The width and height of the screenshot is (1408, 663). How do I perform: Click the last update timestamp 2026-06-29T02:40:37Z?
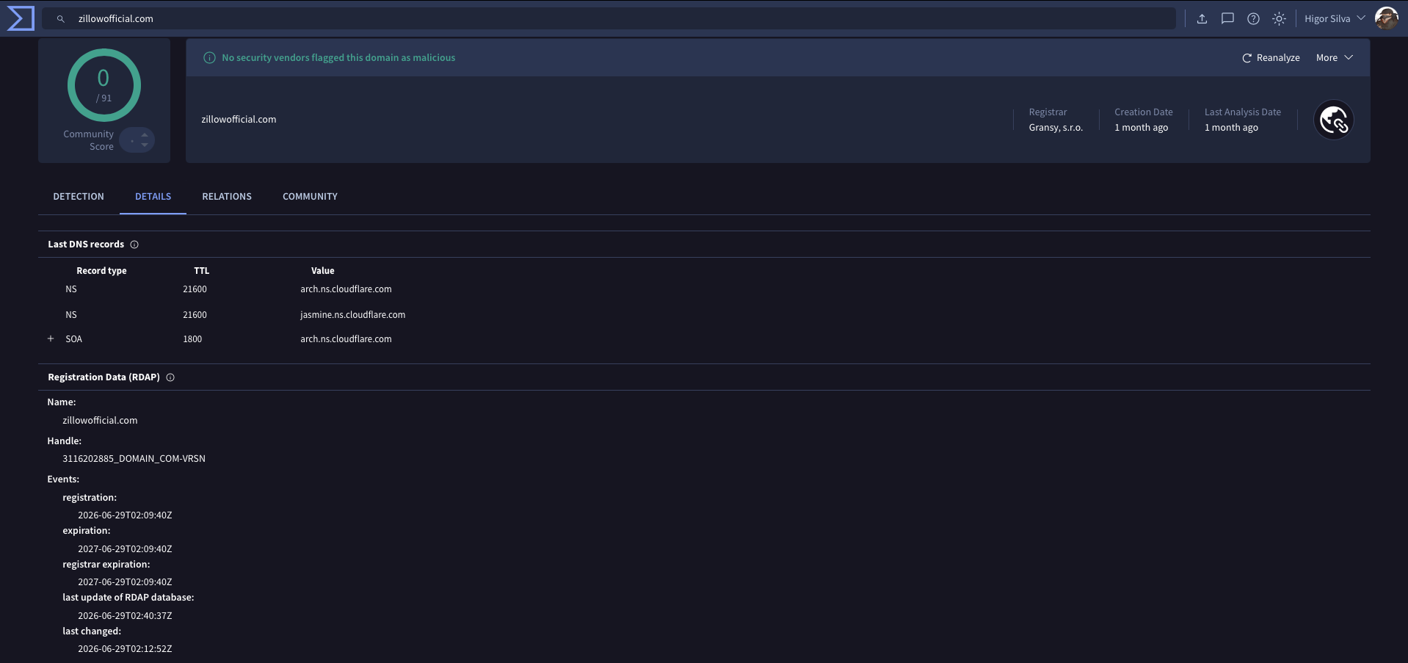pyautogui.click(x=125, y=616)
